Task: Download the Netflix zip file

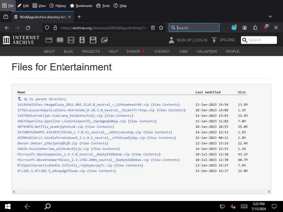Action: (x=50, y=127)
